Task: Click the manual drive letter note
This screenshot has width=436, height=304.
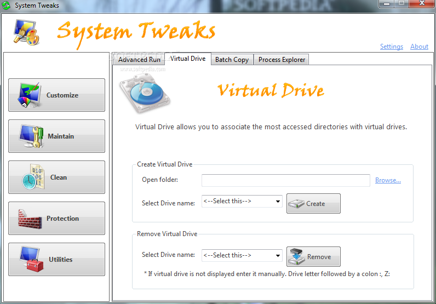Action: point(267,274)
